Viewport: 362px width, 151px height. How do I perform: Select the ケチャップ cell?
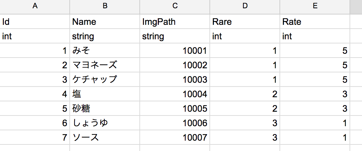(104, 80)
